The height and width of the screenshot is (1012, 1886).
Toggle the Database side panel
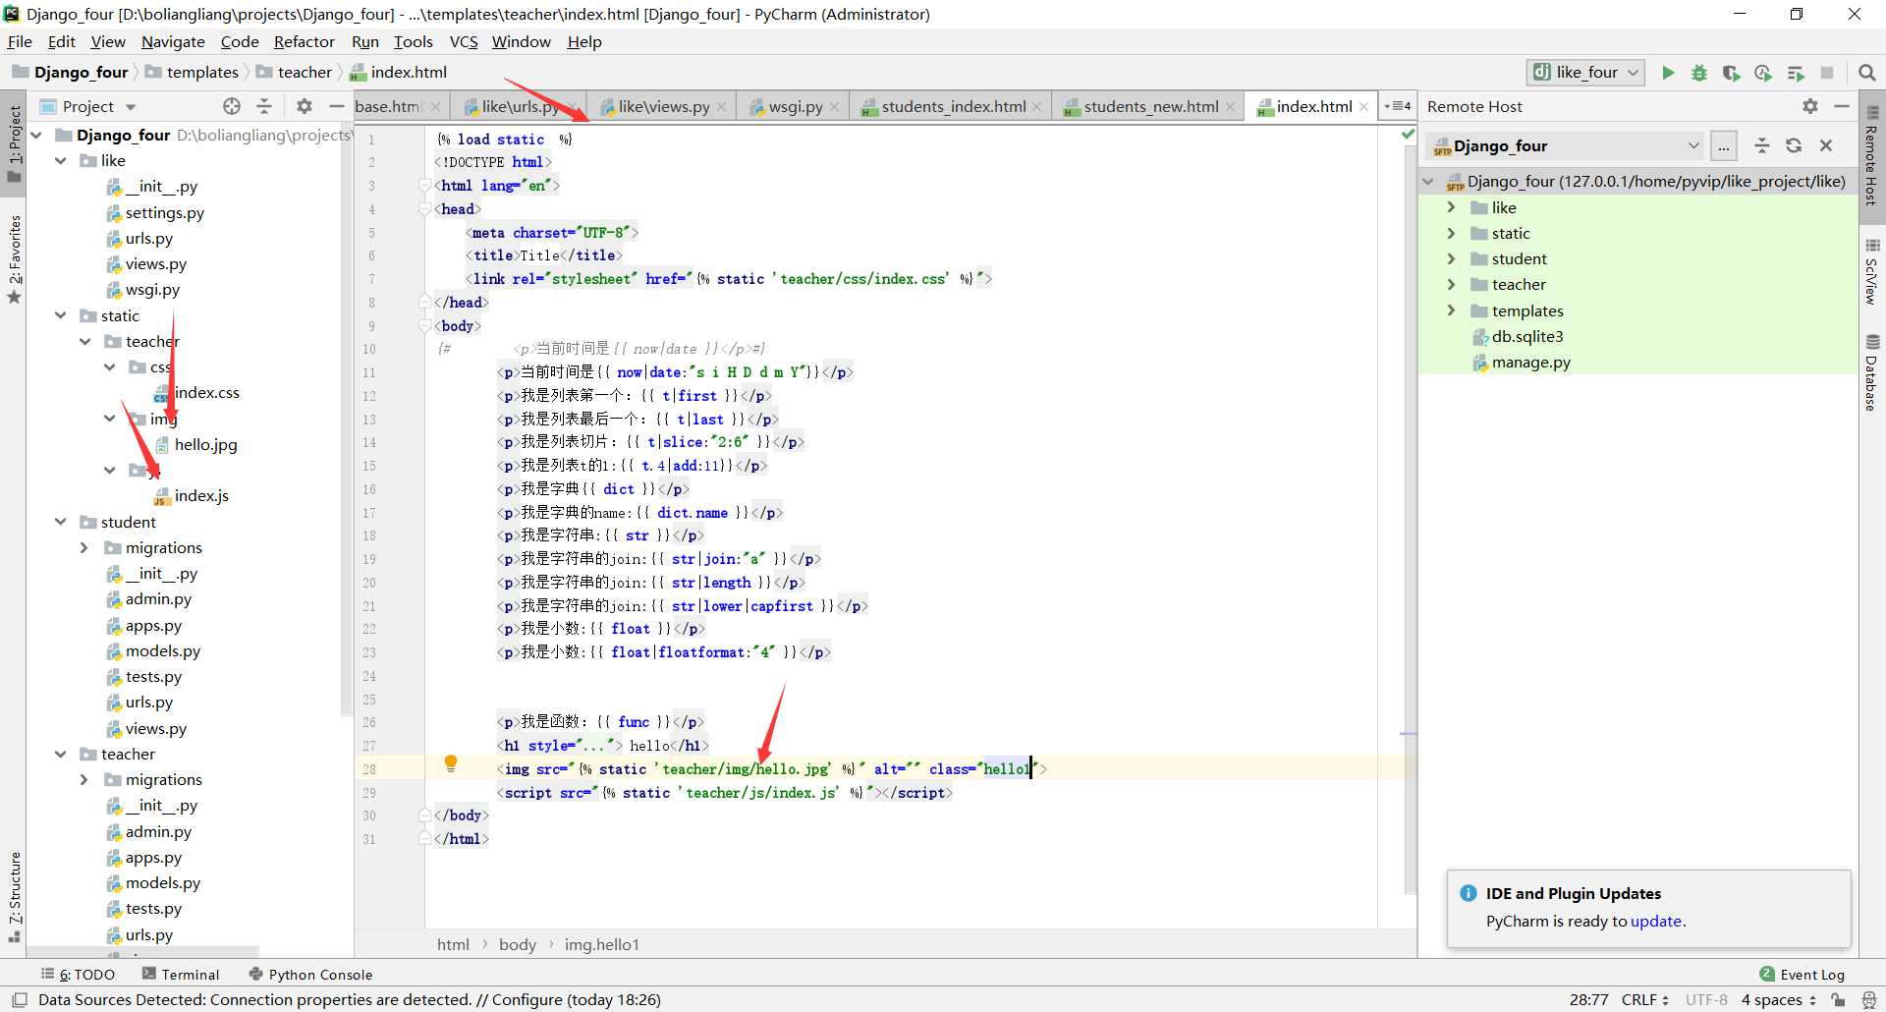[x=1872, y=373]
